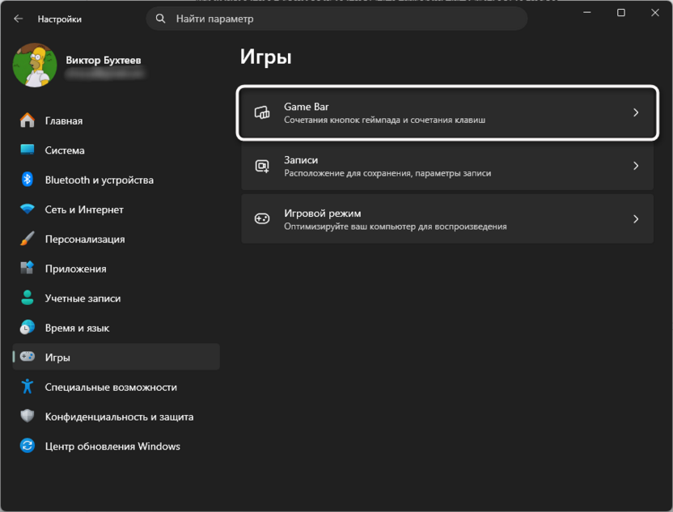Click "Сочетания кнопок геймпада и сочетания клавиш" text
This screenshot has height=512, width=673.
point(384,121)
